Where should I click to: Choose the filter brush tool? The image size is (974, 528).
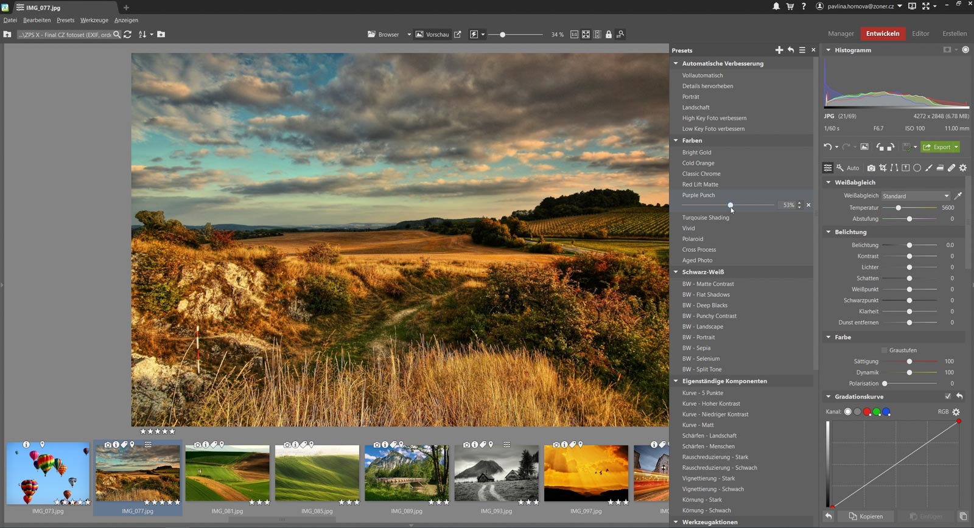click(x=928, y=168)
